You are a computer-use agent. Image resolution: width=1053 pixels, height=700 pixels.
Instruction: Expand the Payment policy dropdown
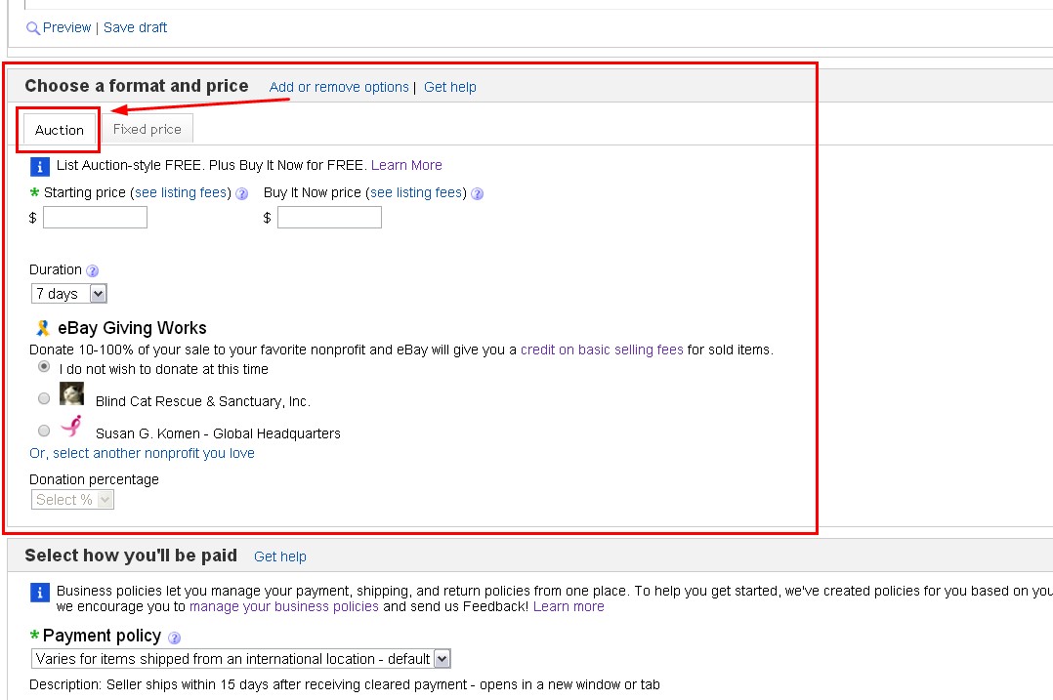(240, 658)
